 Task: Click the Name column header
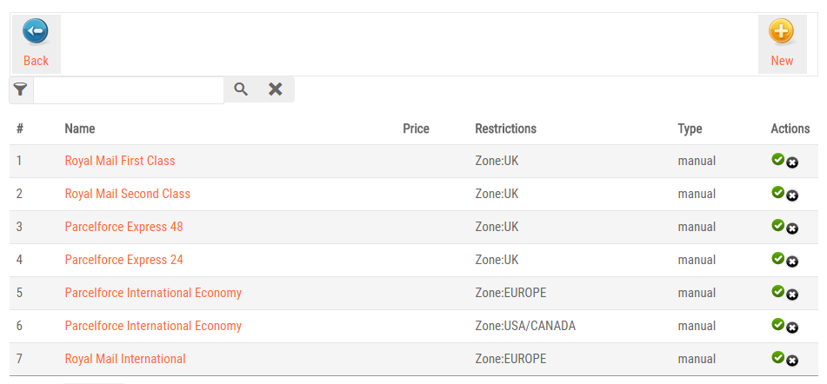pyautogui.click(x=80, y=129)
